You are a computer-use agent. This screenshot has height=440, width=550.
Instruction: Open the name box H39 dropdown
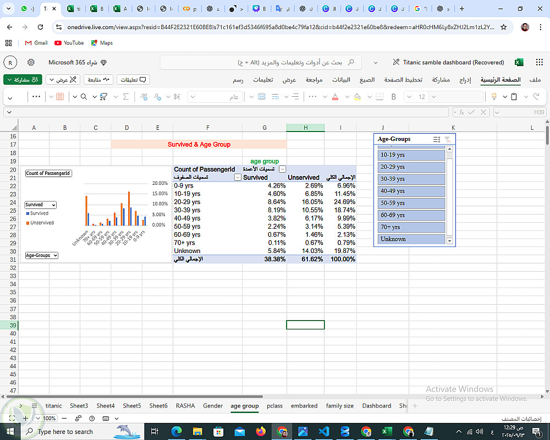497,112
